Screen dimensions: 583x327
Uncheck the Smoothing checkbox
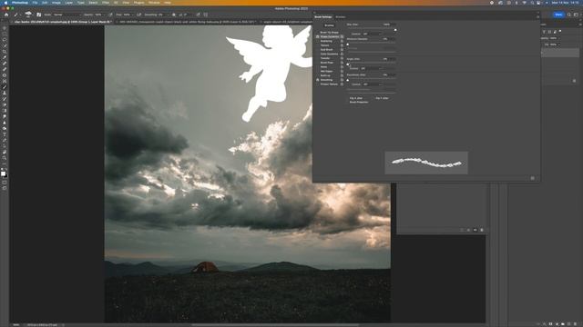[318, 80]
